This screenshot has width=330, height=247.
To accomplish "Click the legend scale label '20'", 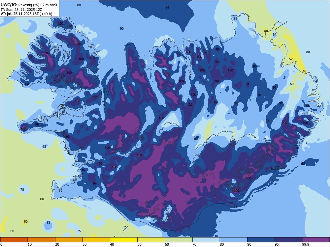I will [57, 244].
